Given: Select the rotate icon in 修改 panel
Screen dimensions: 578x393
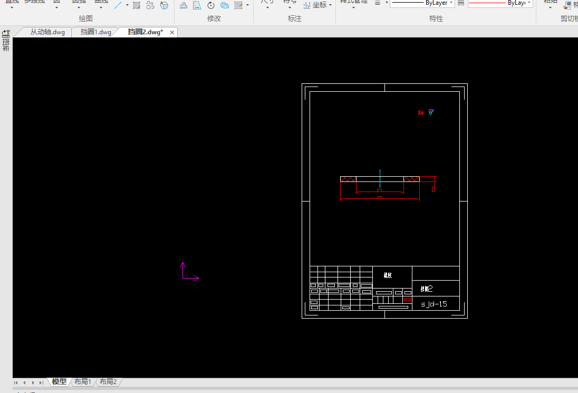Looking at the screenshot, I should tap(211, 5).
